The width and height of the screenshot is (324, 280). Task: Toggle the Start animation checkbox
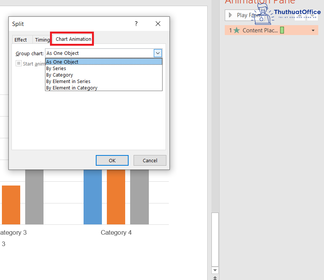tap(19, 64)
